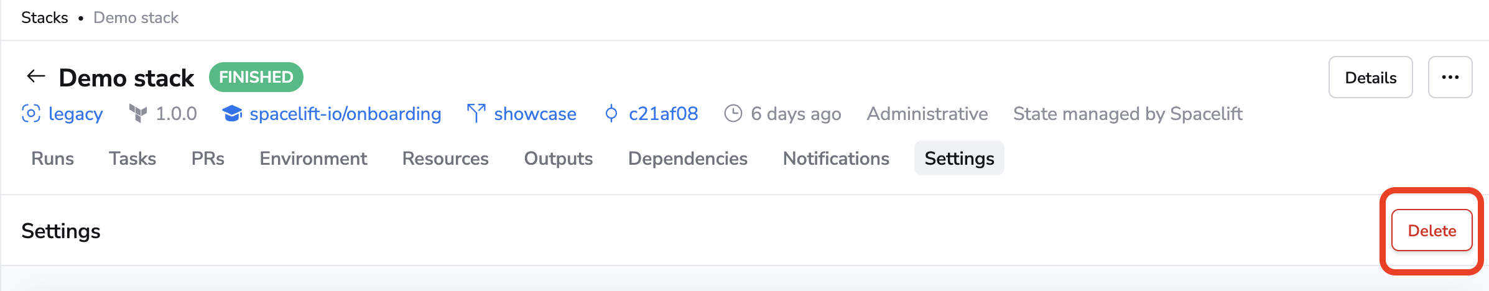This screenshot has height=291, width=1489.
Task: Open the Tasks tab
Action: [x=132, y=159]
